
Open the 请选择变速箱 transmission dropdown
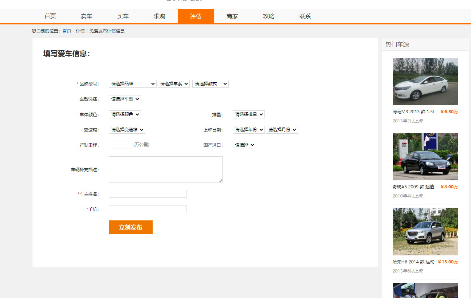coord(127,129)
